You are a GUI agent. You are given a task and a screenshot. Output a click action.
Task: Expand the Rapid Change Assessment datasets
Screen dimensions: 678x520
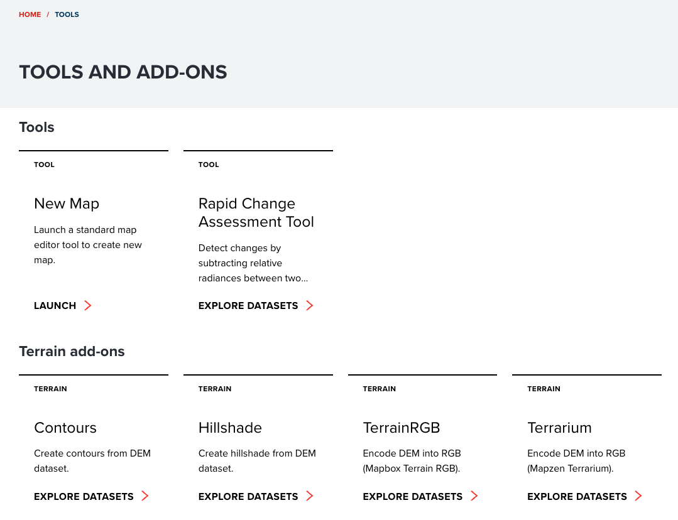[x=248, y=306]
